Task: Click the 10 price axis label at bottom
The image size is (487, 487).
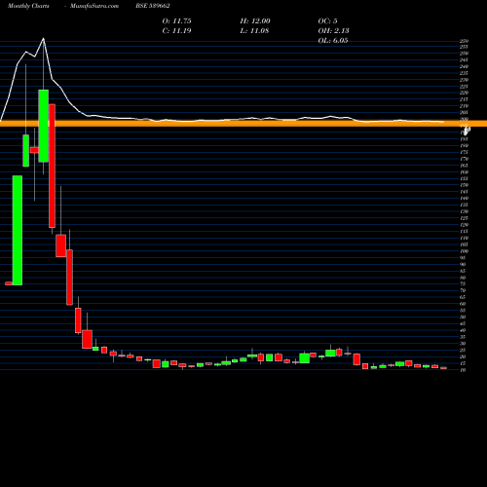Action: tap(463, 370)
